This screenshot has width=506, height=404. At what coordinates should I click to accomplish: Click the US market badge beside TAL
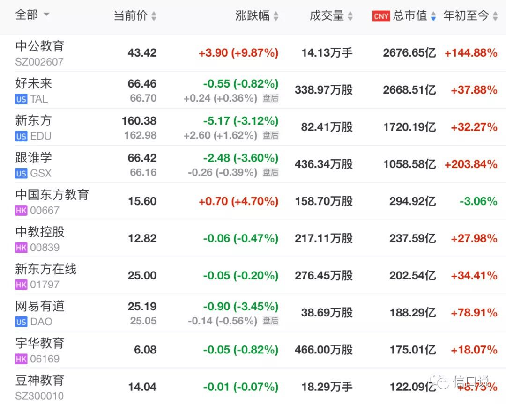(x=21, y=99)
